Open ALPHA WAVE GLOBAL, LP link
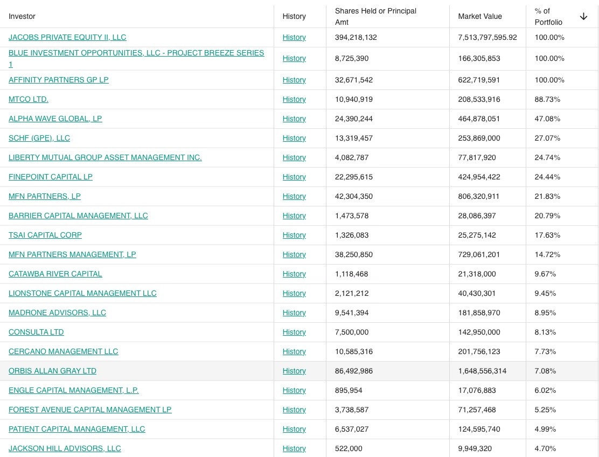This screenshot has height=457, width=599. 55,119
